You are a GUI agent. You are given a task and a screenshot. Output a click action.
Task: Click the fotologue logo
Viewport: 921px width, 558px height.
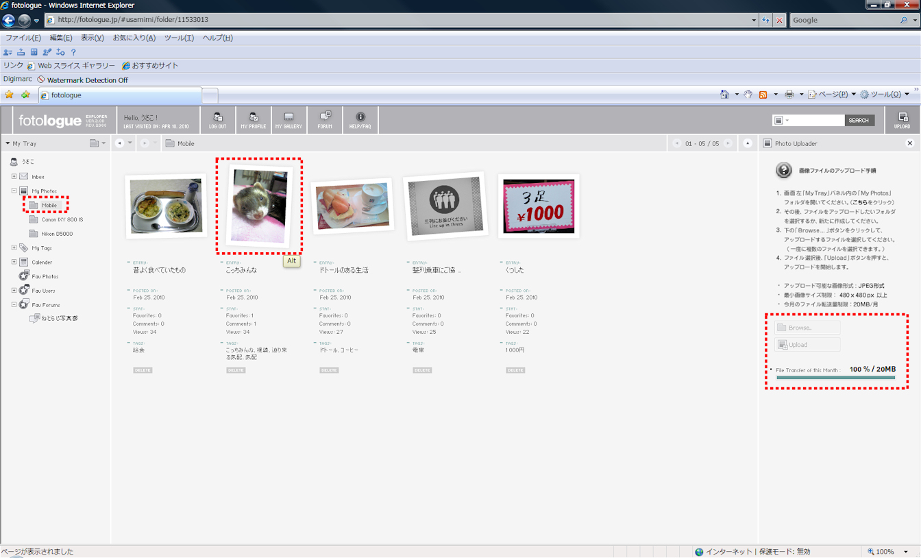click(x=50, y=121)
